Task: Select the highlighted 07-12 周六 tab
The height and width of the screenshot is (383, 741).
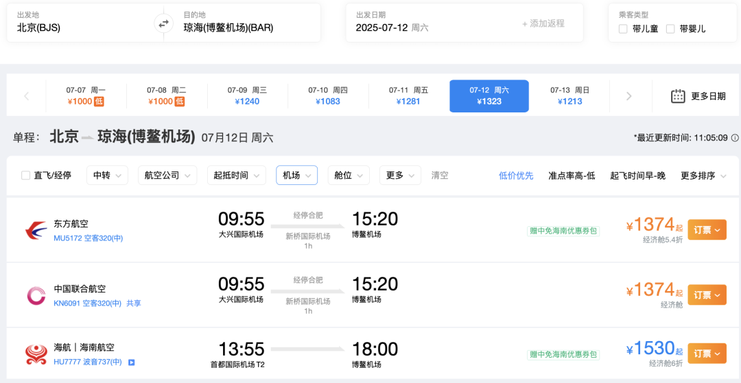Action: click(489, 96)
